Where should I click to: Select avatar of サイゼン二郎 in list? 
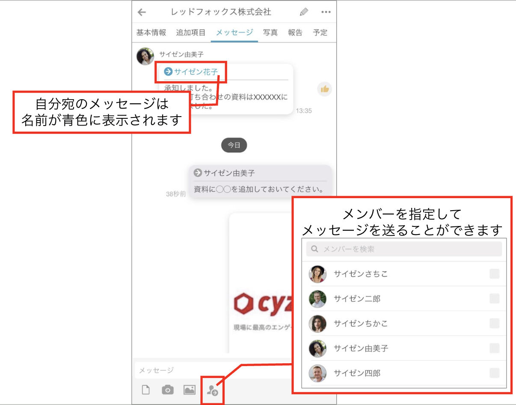coord(317,299)
